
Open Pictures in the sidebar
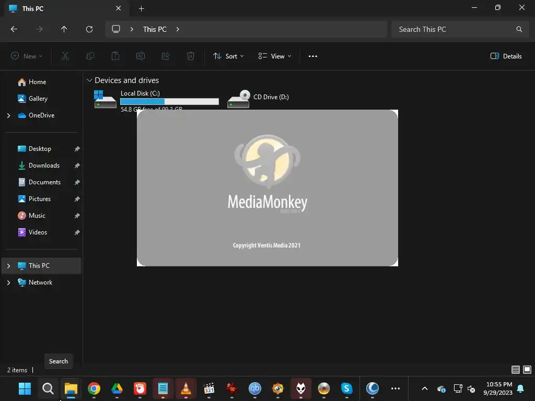click(41, 199)
